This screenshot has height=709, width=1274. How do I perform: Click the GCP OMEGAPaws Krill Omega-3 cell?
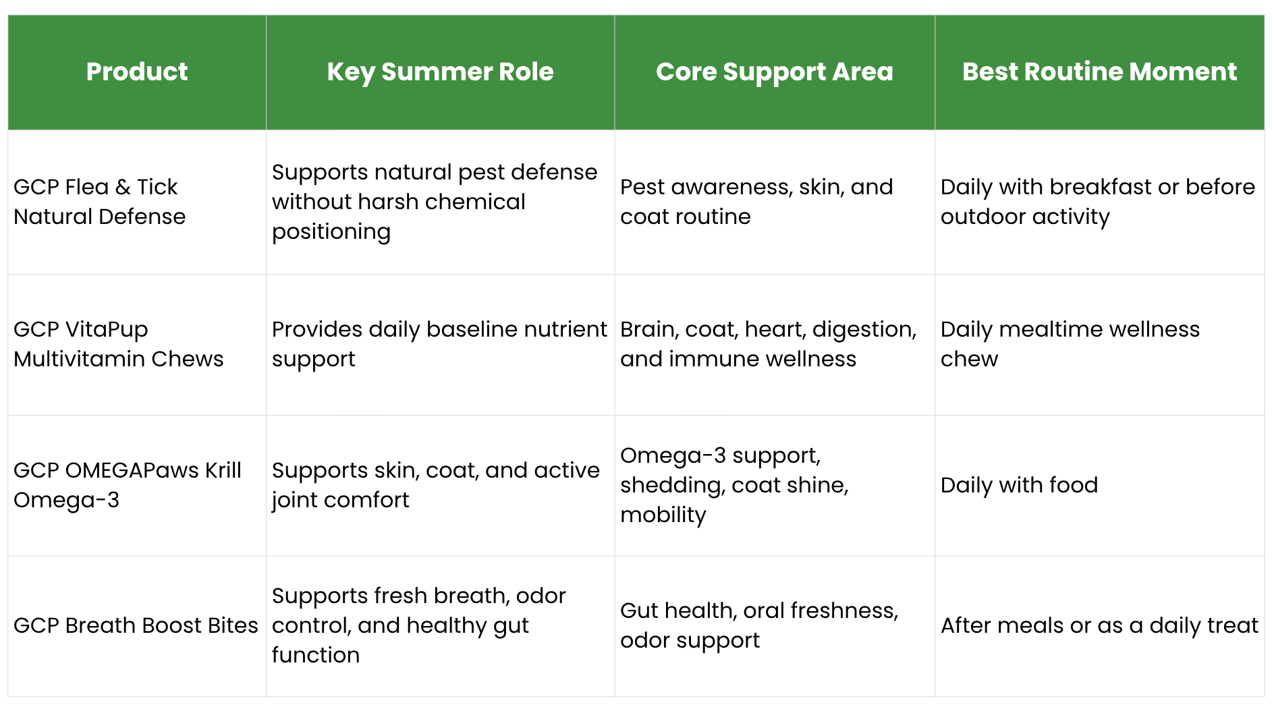point(137,485)
